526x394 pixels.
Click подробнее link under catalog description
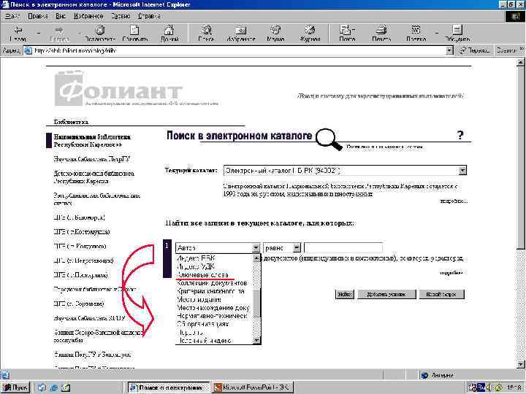(x=453, y=201)
